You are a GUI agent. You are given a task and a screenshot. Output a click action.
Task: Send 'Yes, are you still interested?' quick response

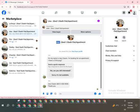click(60, 71)
